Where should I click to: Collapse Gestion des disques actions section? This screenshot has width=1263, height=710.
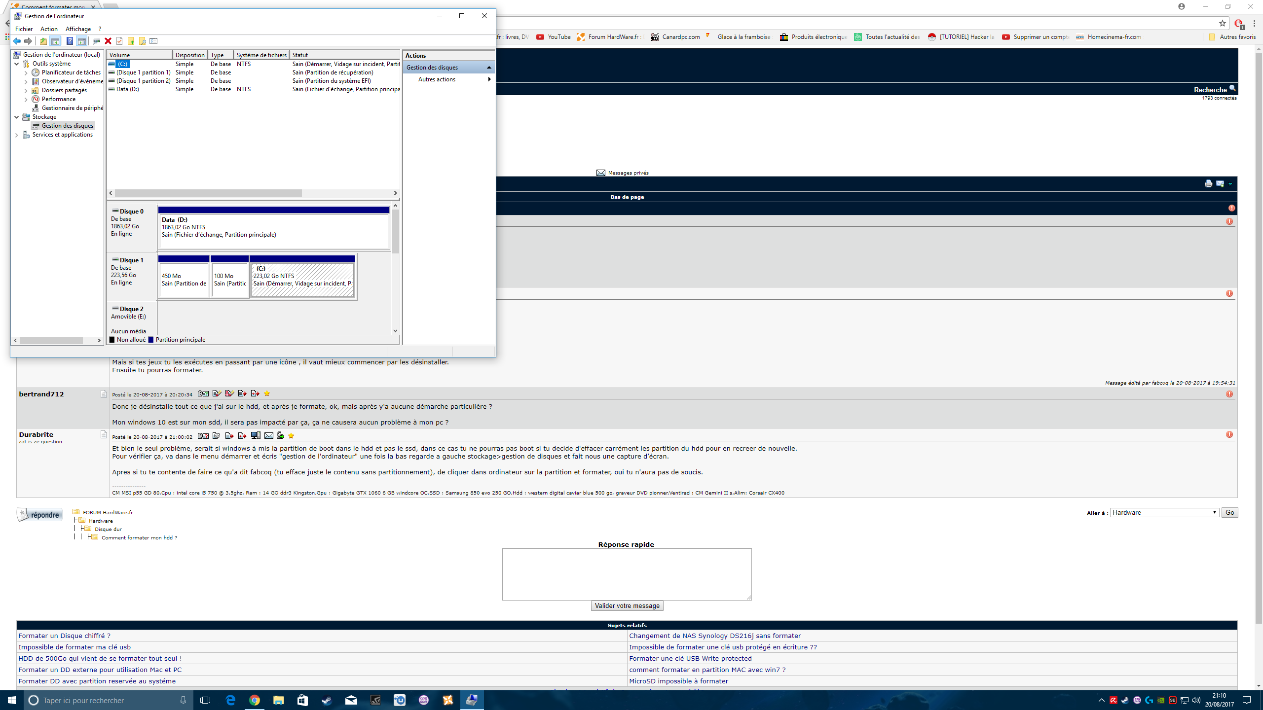pyautogui.click(x=489, y=68)
